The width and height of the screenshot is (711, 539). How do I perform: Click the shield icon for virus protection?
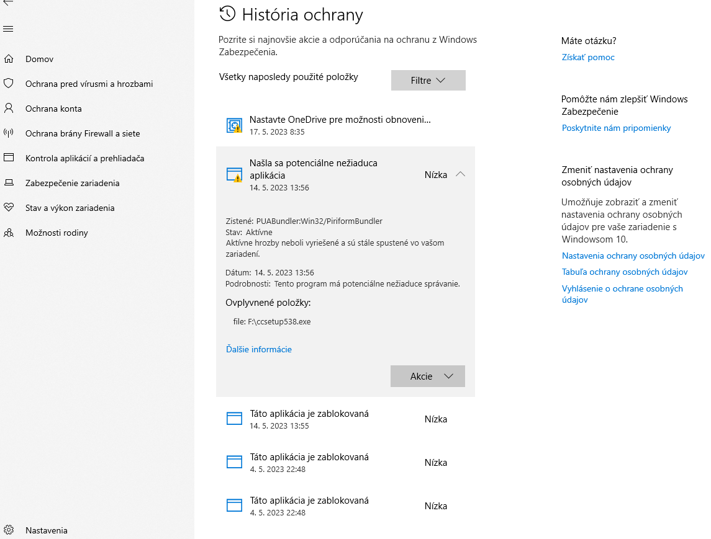click(9, 84)
